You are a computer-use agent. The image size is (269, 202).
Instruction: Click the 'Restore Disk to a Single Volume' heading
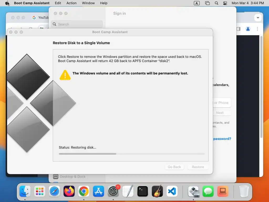pyautogui.click(x=81, y=43)
